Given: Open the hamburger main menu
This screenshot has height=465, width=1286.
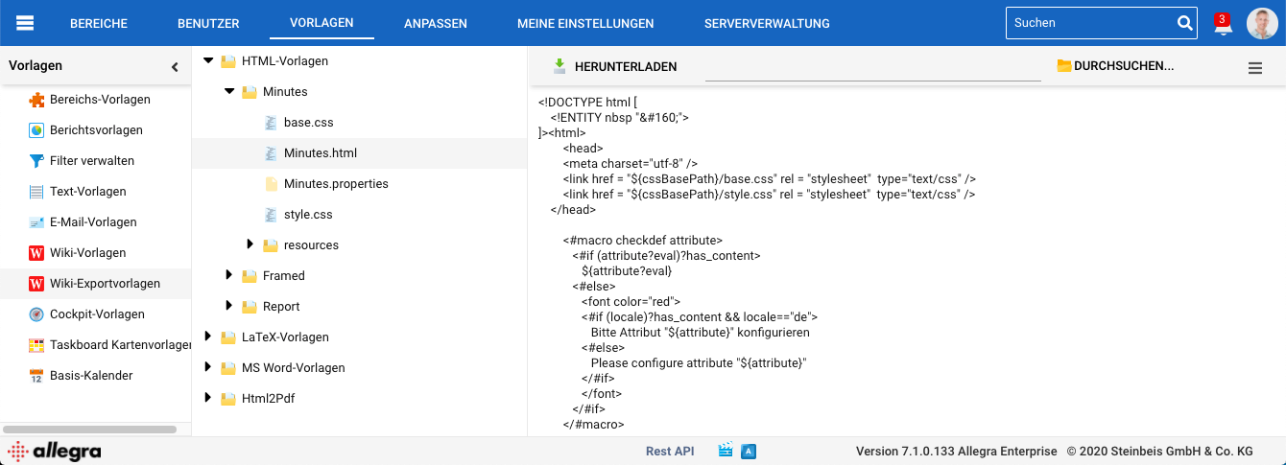Looking at the screenshot, I should pos(25,23).
